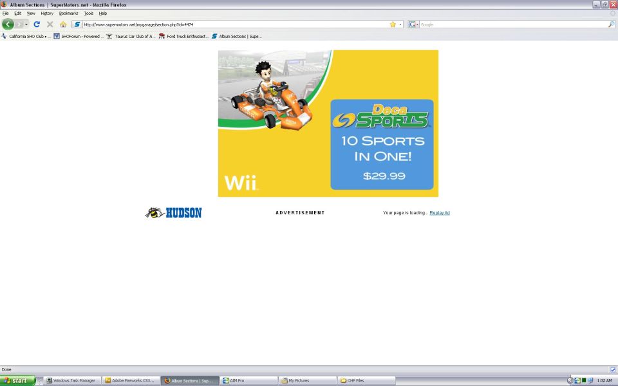618x386 pixels.
Task: Open the back/forward history dropdown
Action: click(26, 24)
